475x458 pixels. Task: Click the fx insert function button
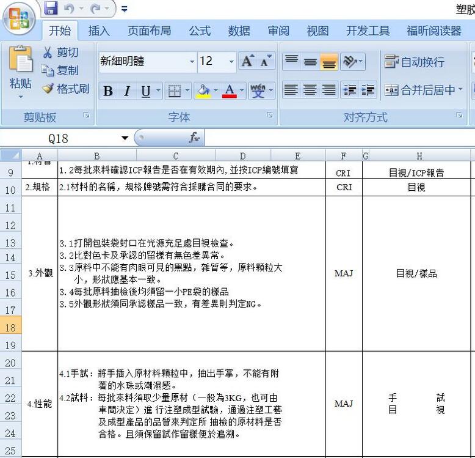194,138
